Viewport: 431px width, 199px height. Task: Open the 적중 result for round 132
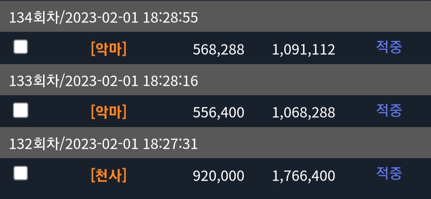pyautogui.click(x=389, y=173)
